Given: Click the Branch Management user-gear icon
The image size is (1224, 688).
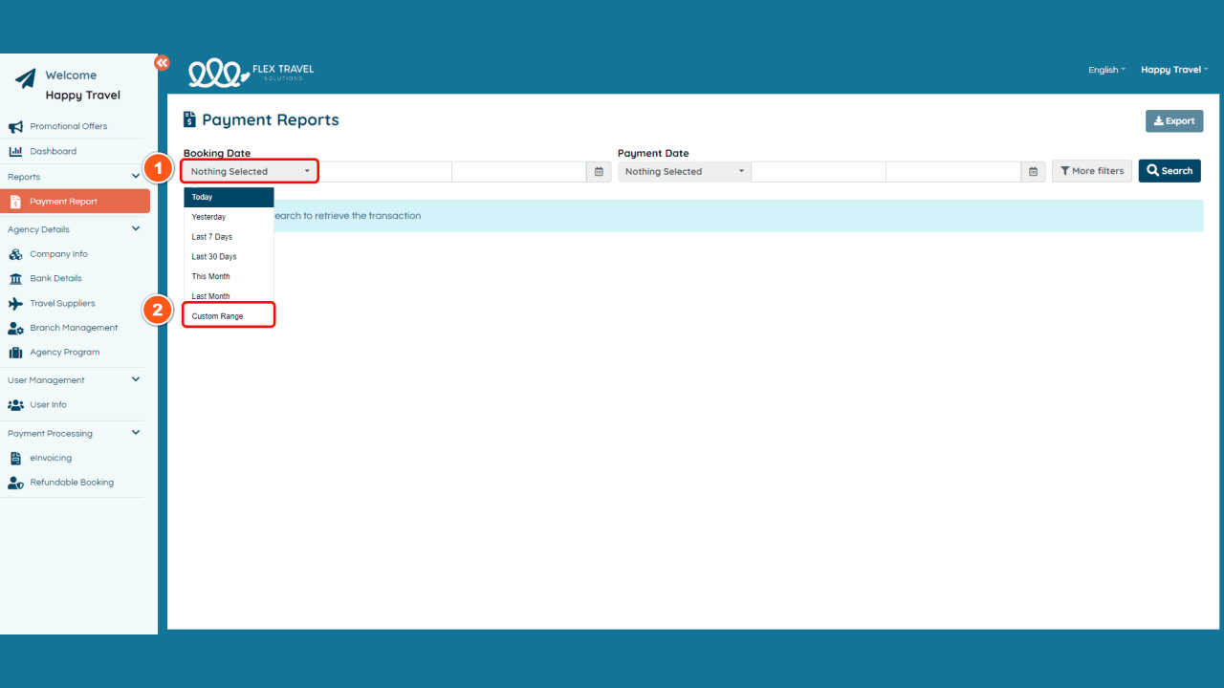Looking at the screenshot, I should click(15, 328).
